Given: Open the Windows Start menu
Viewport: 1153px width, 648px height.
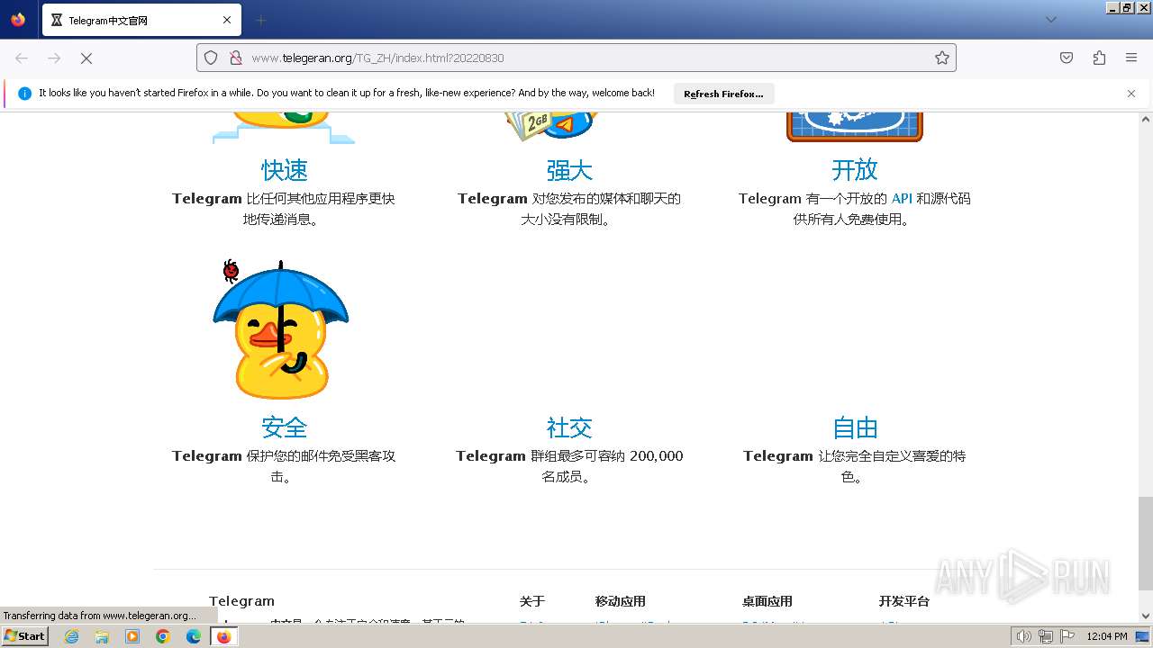Looking at the screenshot, I should click(24, 636).
